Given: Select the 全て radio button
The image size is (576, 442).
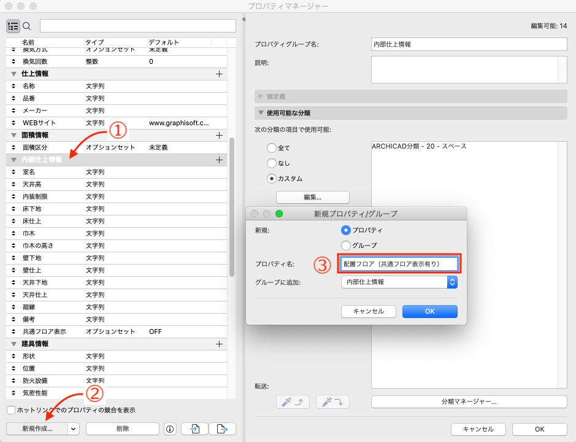Looking at the screenshot, I should click(272, 148).
